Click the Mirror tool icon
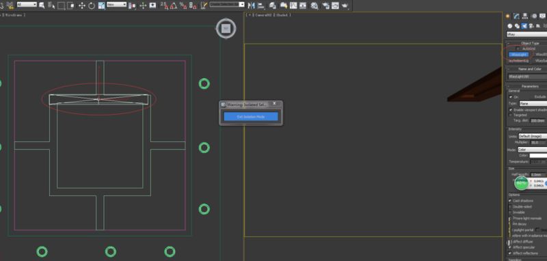The width and height of the screenshot is (547, 261). coord(251,5)
